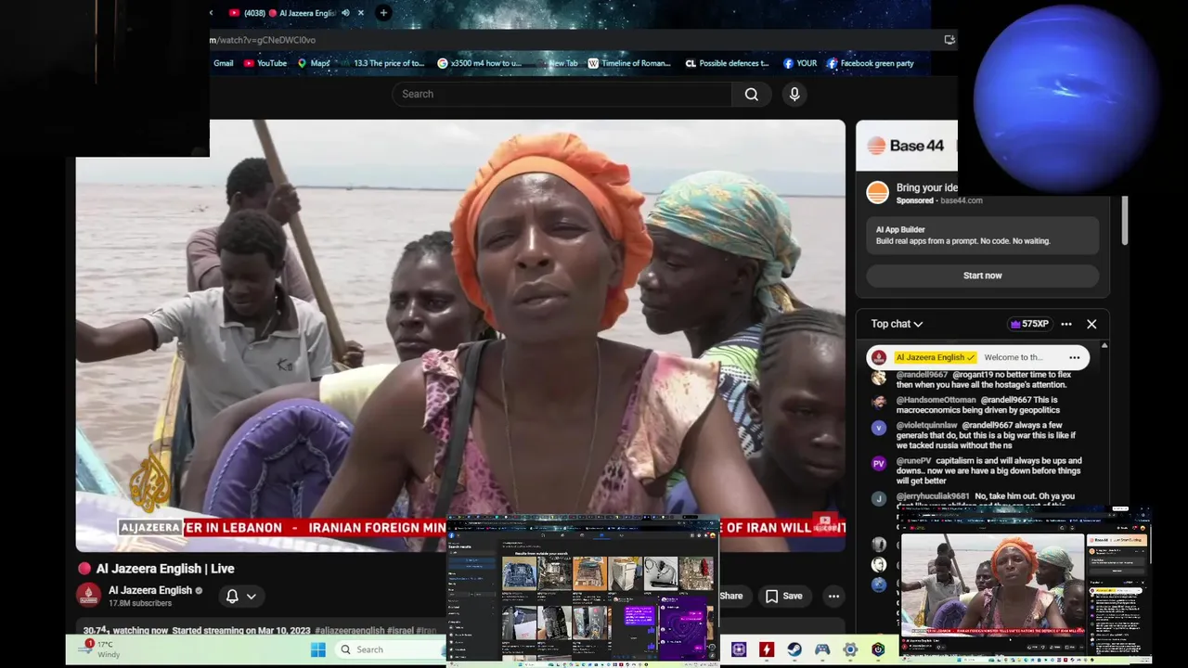
Task: Click the purple PV chat avatar
Action: coord(879,463)
